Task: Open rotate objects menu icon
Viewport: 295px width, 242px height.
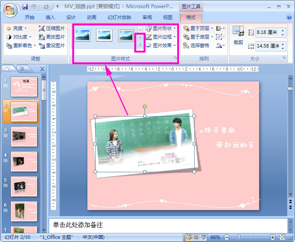Action: 220,46
